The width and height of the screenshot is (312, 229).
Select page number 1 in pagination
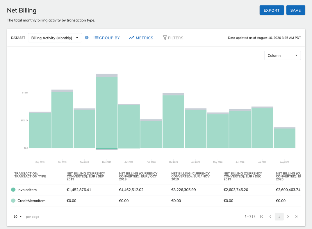pos(279,217)
